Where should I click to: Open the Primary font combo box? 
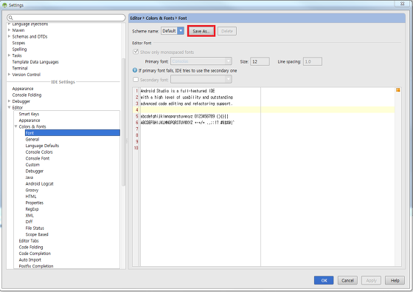[201, 61]
